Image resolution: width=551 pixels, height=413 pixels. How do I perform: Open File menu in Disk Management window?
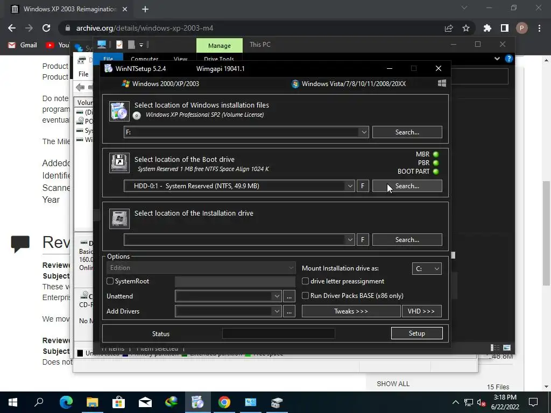tap(83, 74)
